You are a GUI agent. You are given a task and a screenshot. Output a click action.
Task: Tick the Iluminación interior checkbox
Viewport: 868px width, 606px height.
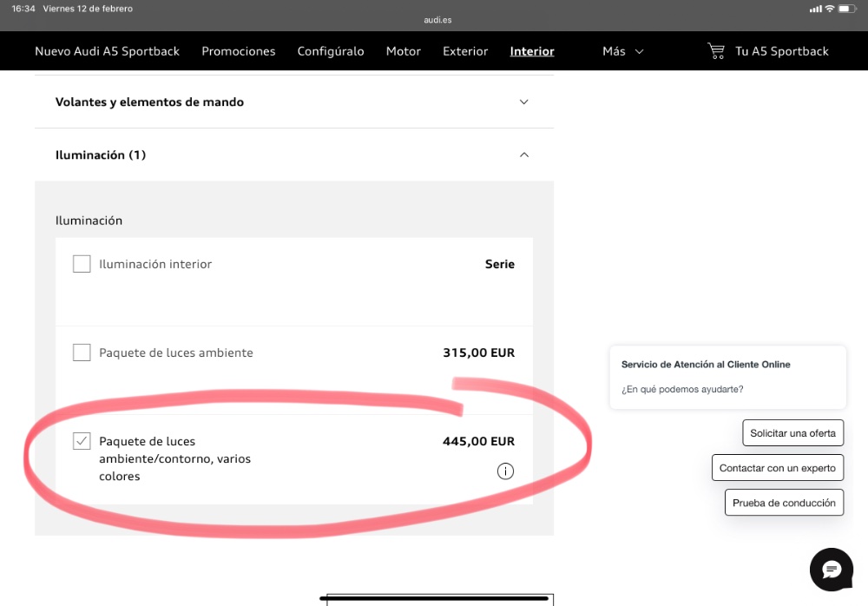[x=82, y=264]
